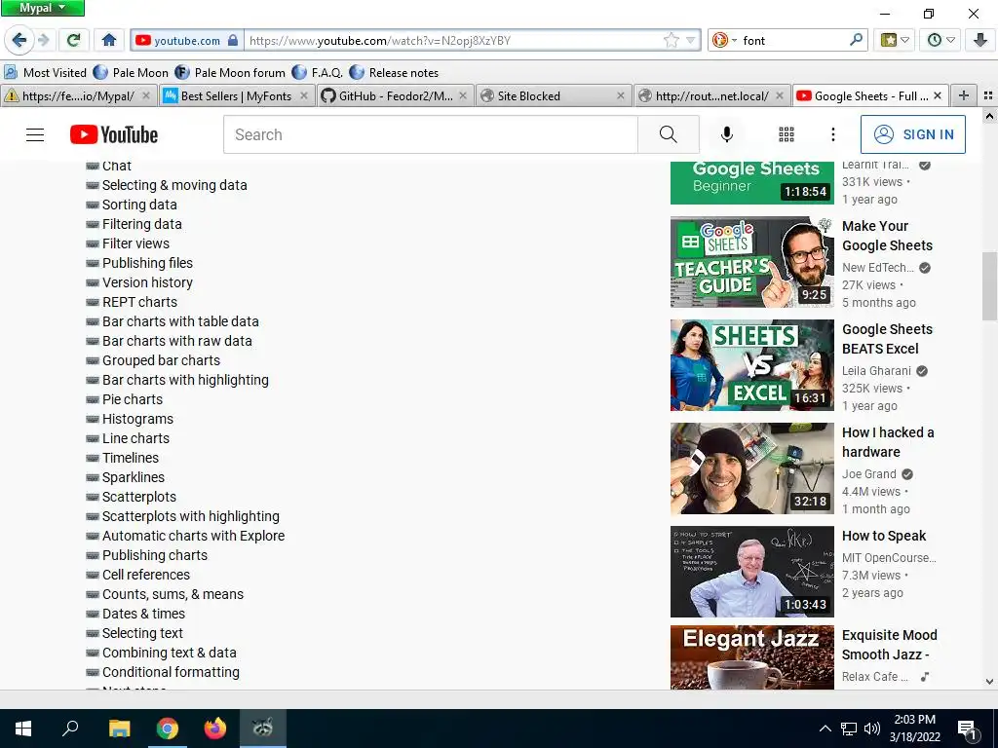Open the Pale Moon forum bookmark
This screenshot has height=748, width=998.
pos(230,72)
